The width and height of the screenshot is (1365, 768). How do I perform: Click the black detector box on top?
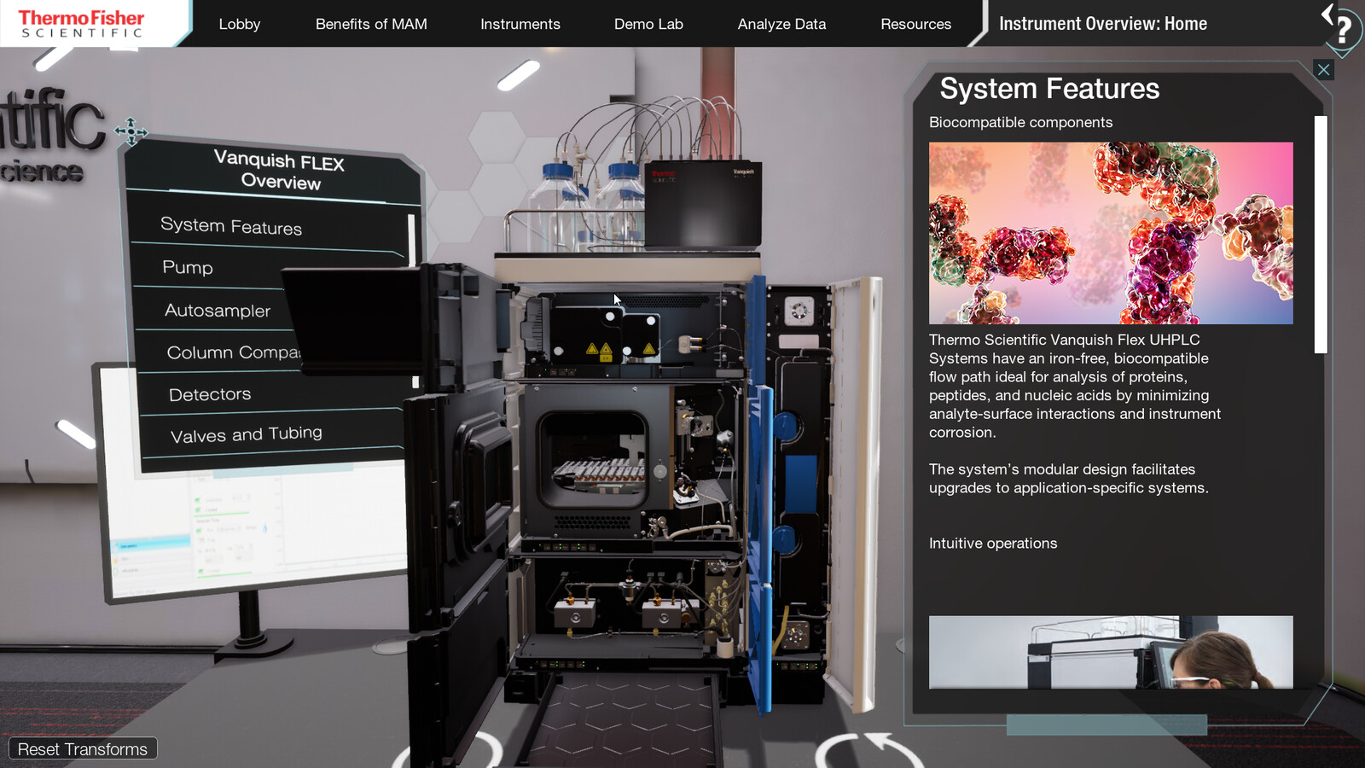(x=702, y=204)
